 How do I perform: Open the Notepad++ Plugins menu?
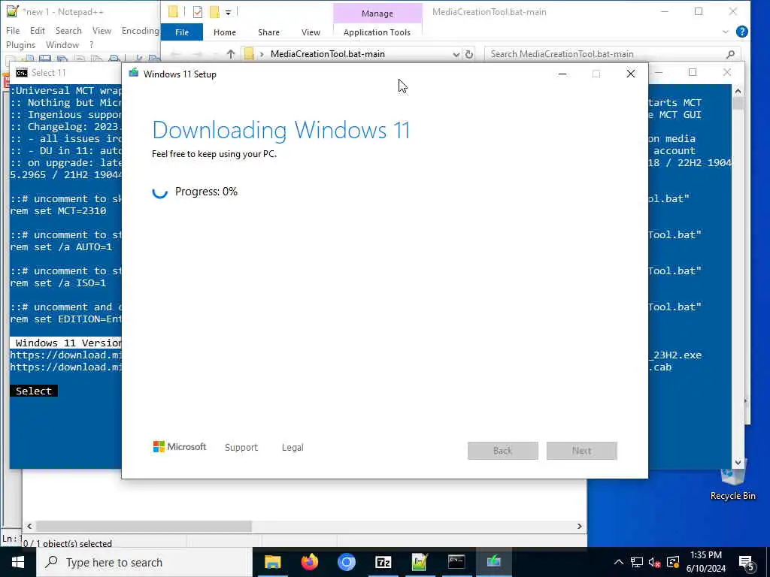[20, 44]
